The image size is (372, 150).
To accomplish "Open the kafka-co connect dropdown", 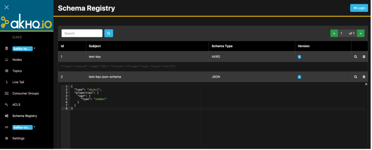I will (x=24, y=127).
